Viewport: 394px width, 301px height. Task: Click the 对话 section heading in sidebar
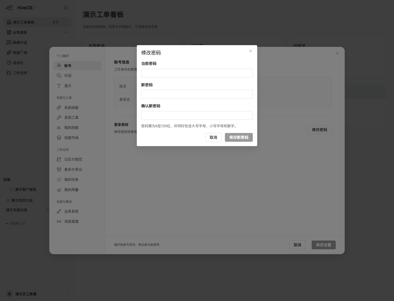pos(7,180)
